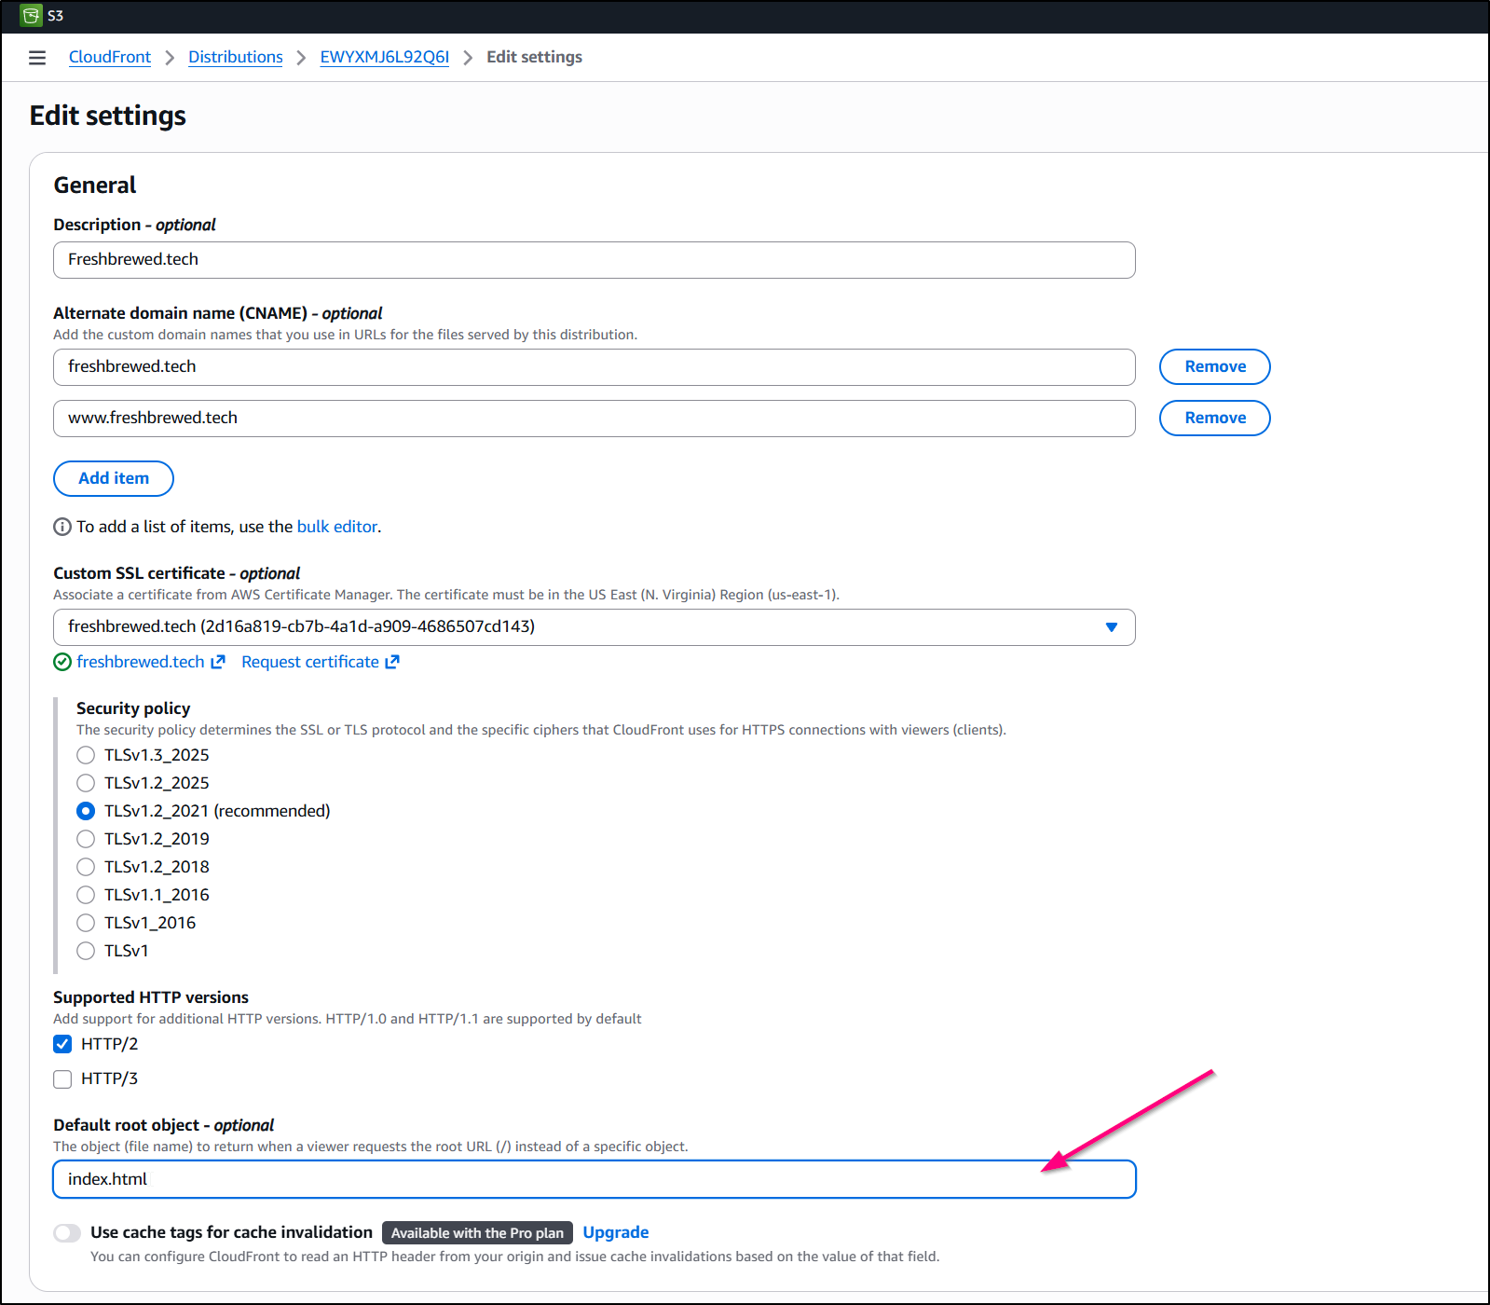Go to CloudFront breadcrumb
Viewport: 1490px width, 1305px height.
pos(110,57)
